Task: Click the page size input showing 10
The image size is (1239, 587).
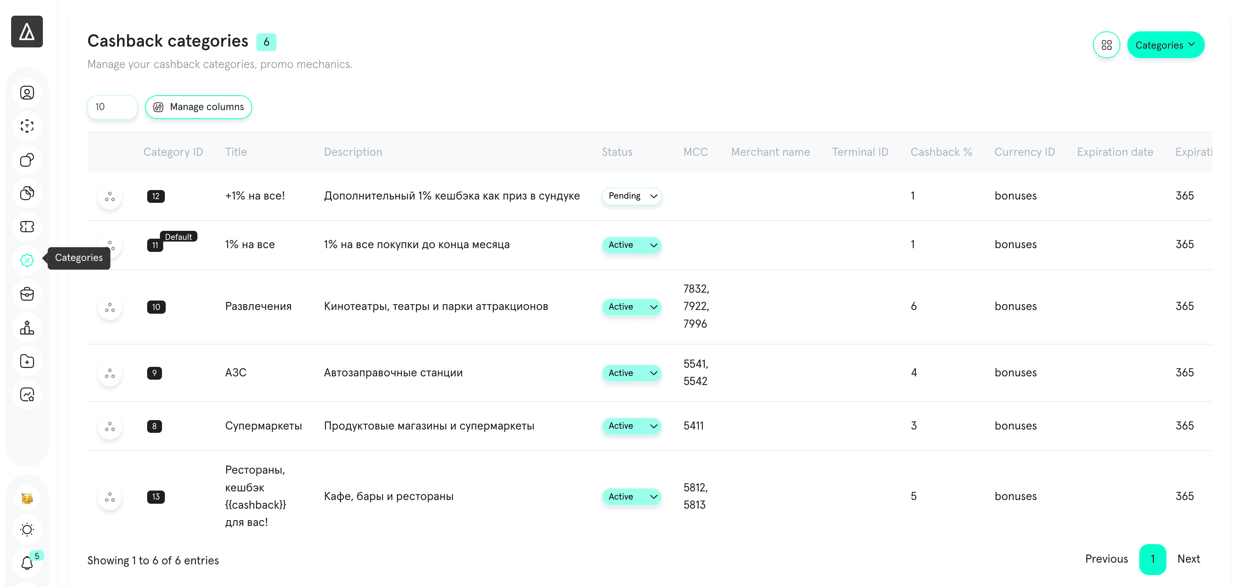Action: [113, 107]
